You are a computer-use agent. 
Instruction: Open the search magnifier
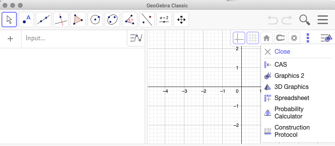305,20
